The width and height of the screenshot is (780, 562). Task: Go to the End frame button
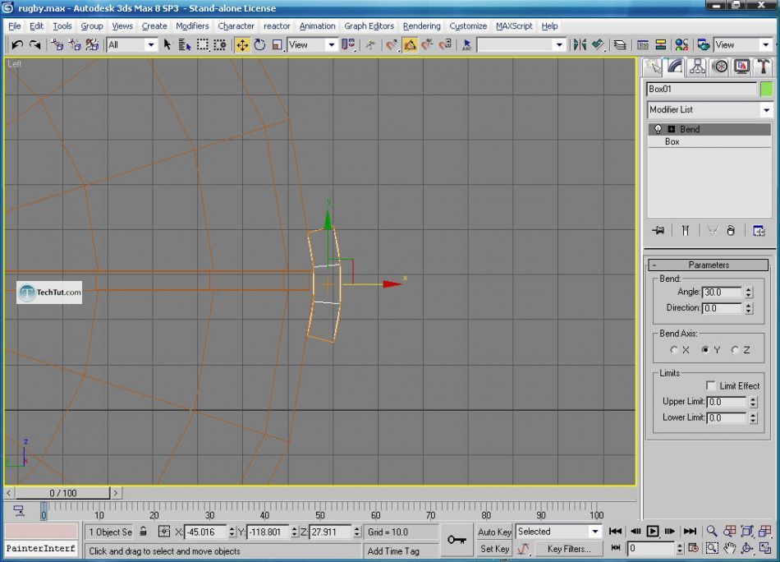[690, 531]
